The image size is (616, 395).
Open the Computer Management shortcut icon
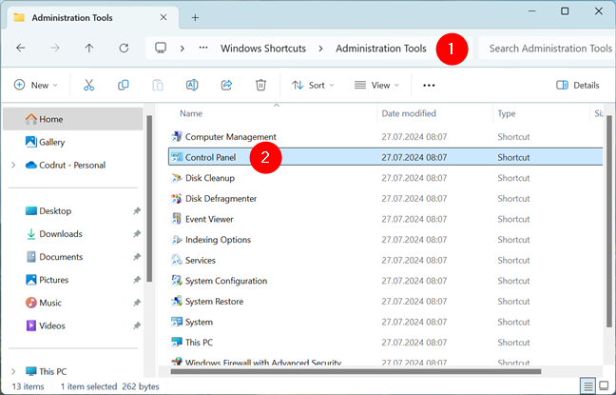click(177, 136)
